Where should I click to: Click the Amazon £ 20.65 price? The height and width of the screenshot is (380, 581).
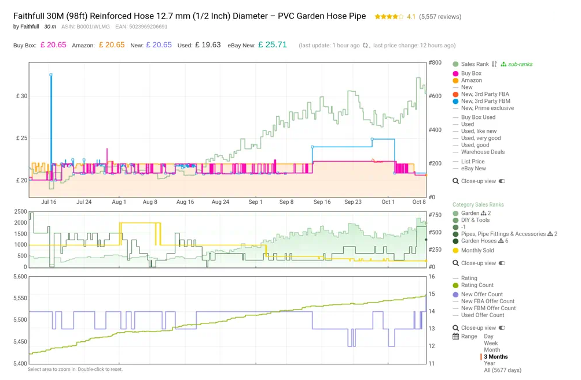pos(112,44)
